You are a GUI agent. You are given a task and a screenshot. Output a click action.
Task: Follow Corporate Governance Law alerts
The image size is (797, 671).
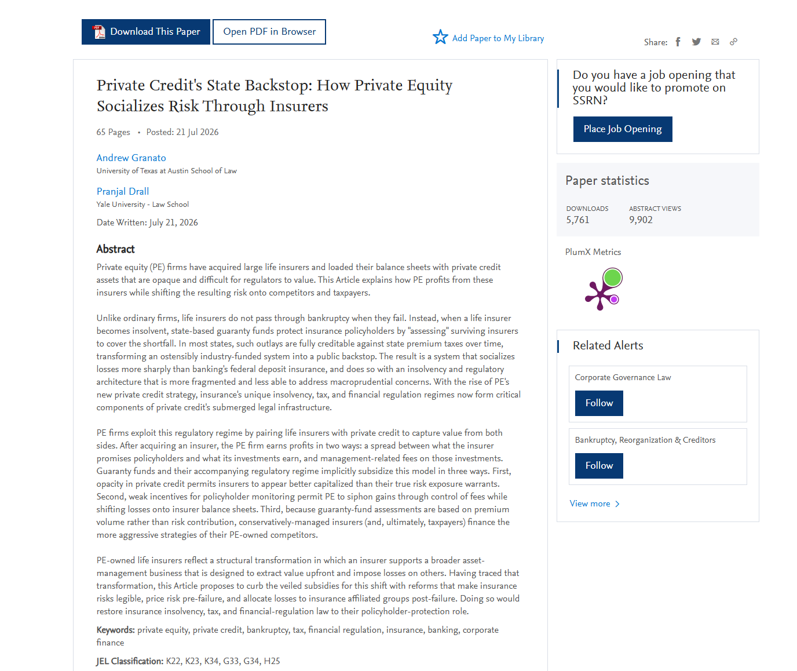[599, 403]
